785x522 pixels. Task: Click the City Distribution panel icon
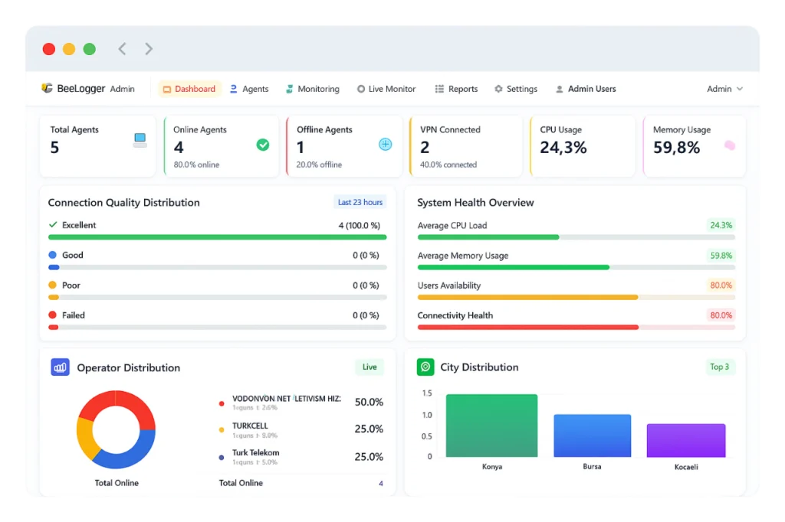click(425, 367)
